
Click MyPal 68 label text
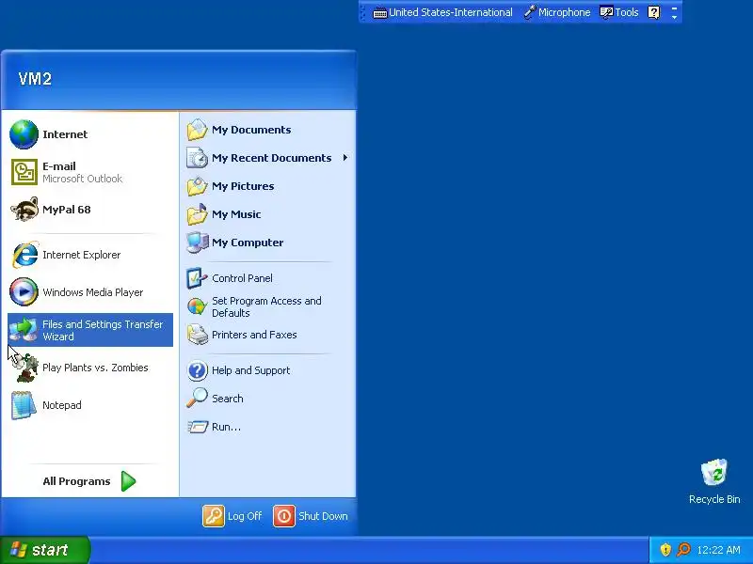point(66,210)
